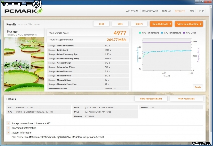The width and height of the screenshot is (213, 146).
Task: Click the Load button
Action: point(101,24)
